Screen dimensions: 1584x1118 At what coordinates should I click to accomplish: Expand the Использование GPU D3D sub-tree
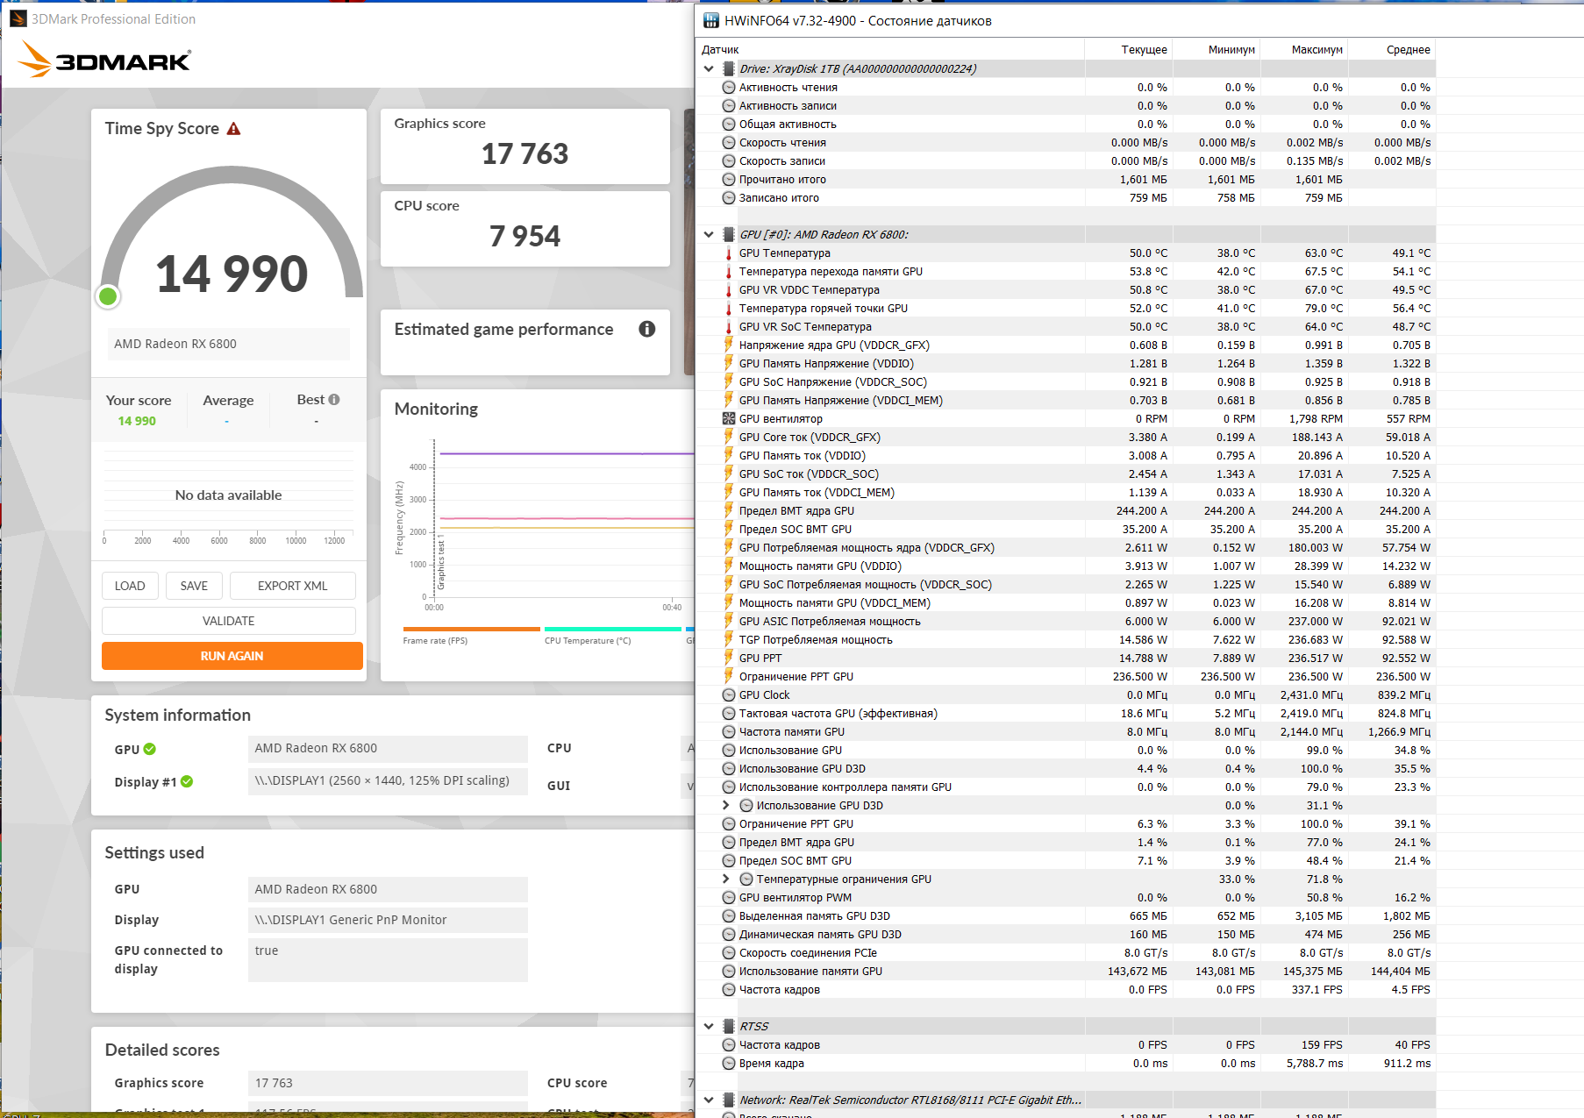725,805
